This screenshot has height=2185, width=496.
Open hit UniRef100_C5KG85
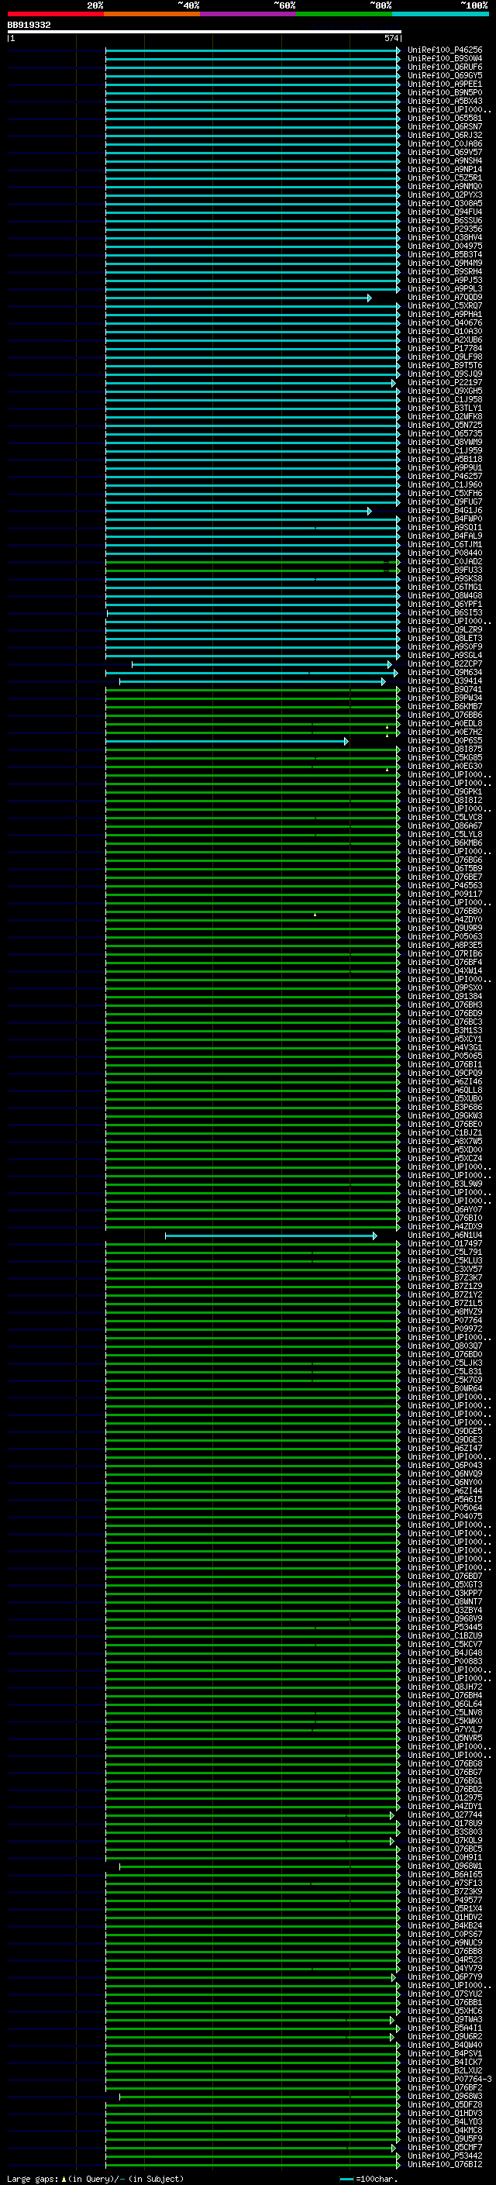444,758
